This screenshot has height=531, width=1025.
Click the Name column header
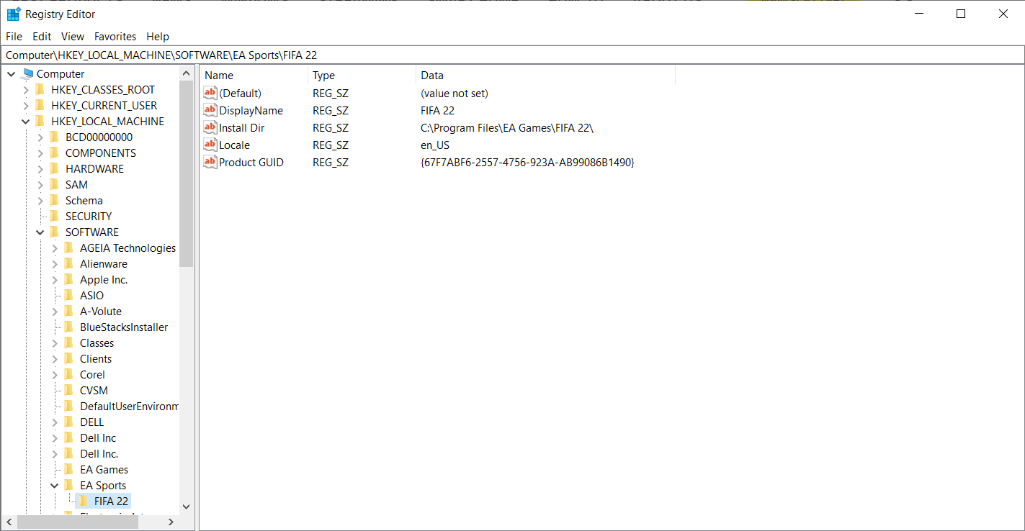point(218,75)
